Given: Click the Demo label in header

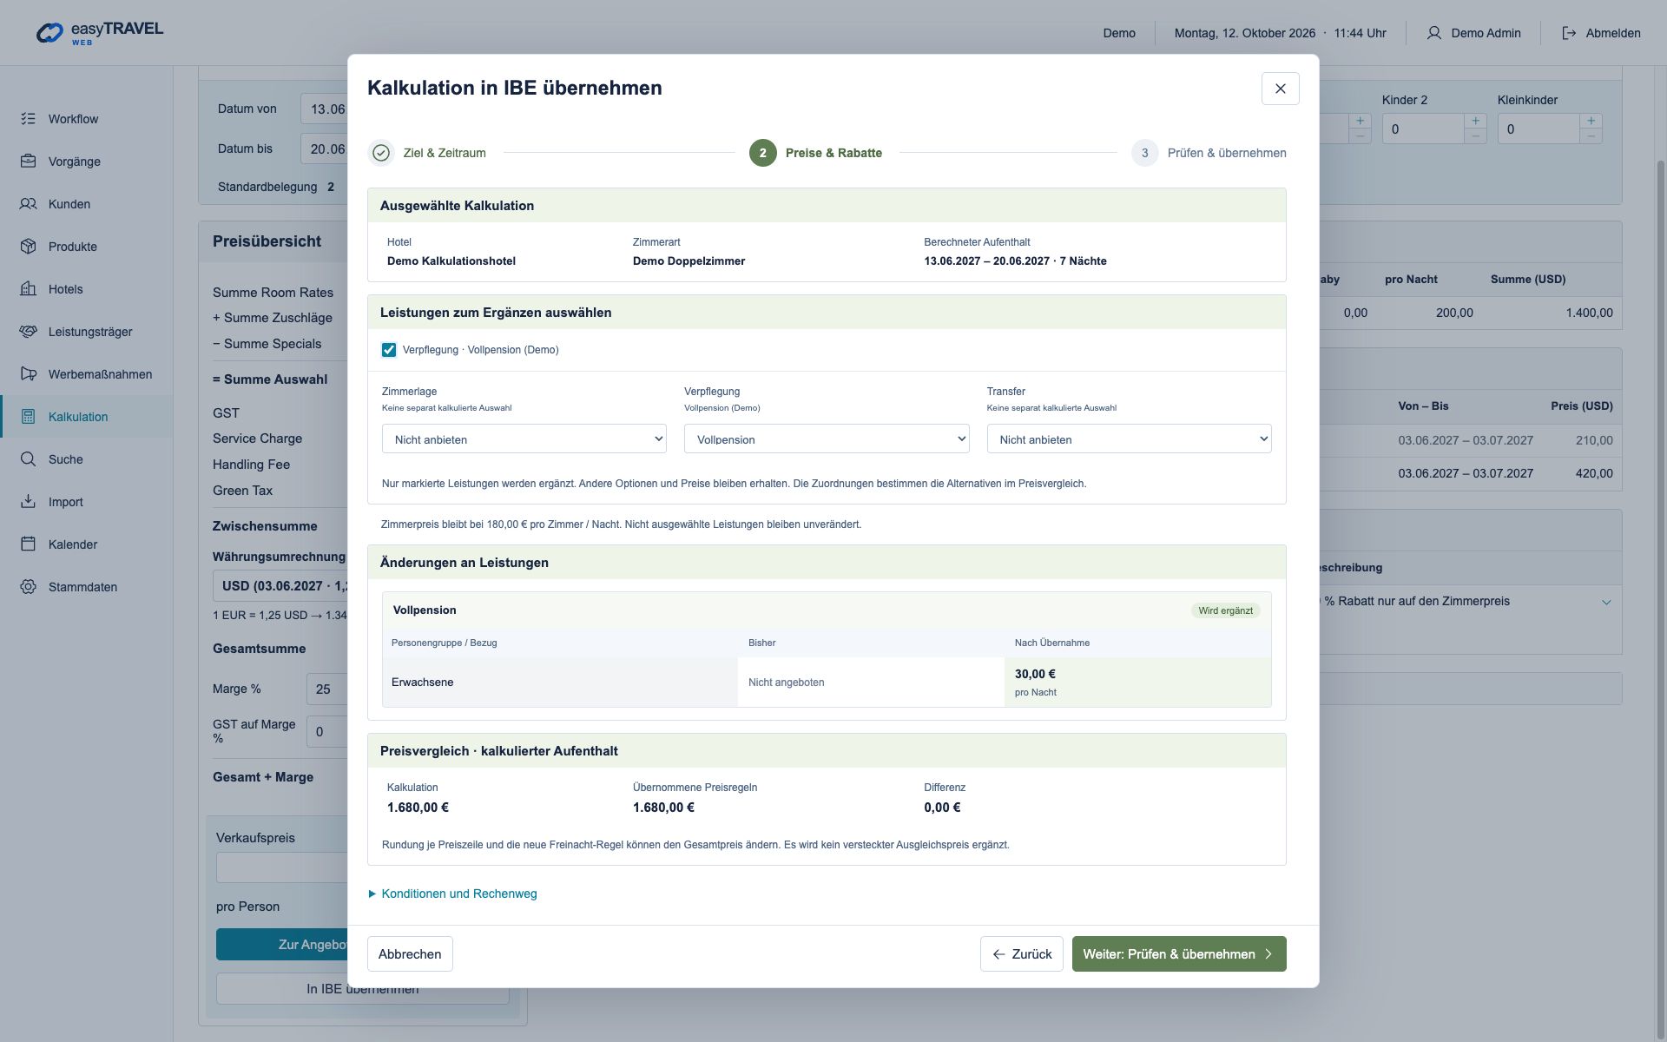Looking at the screenshot, I should click(x=1119, y=33).
